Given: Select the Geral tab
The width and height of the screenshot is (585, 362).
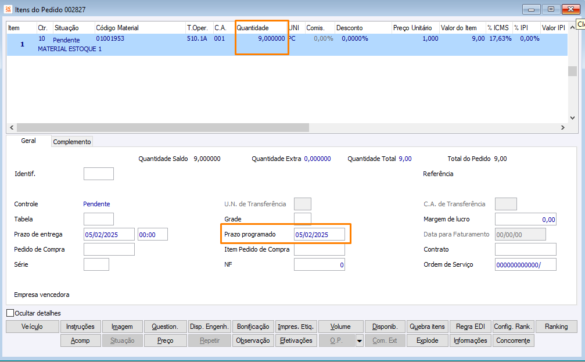Looking at the screenshot, I should [x=28, y=141].
